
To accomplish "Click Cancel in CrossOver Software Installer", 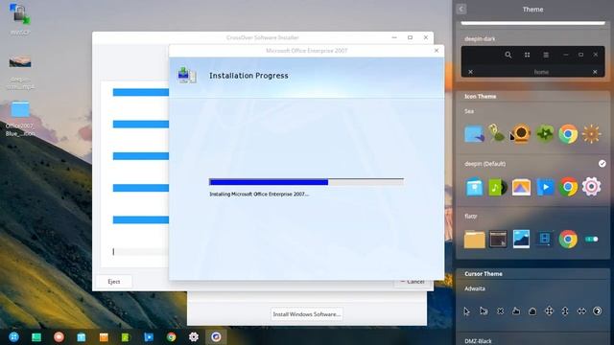I will pos(413,282).
